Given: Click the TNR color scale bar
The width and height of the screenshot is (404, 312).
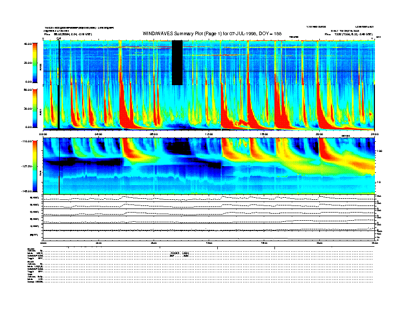Looking at the screenshot, I should click(35, 166).
